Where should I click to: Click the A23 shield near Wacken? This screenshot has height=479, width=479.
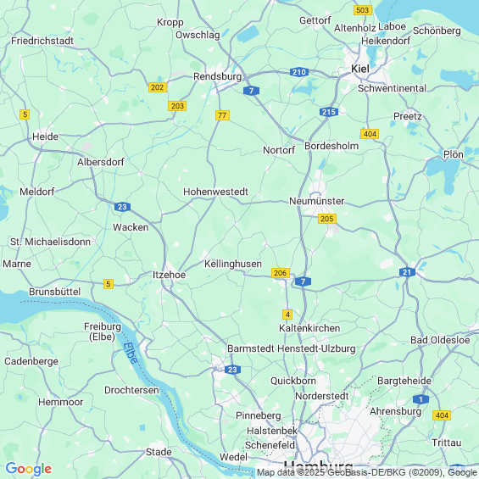tap(122, 207)
